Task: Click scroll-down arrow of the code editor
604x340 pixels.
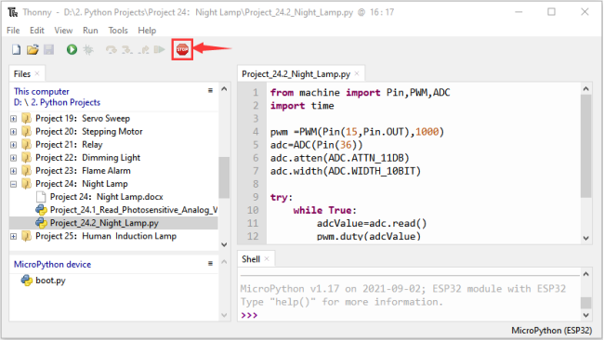Action: pyautogui.click(x=586, y=239)
